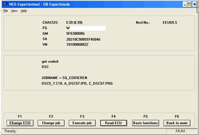The image size is (199, 135).
Task: Close the NCS-Expertentool window
Action: (x=195, y=4)
